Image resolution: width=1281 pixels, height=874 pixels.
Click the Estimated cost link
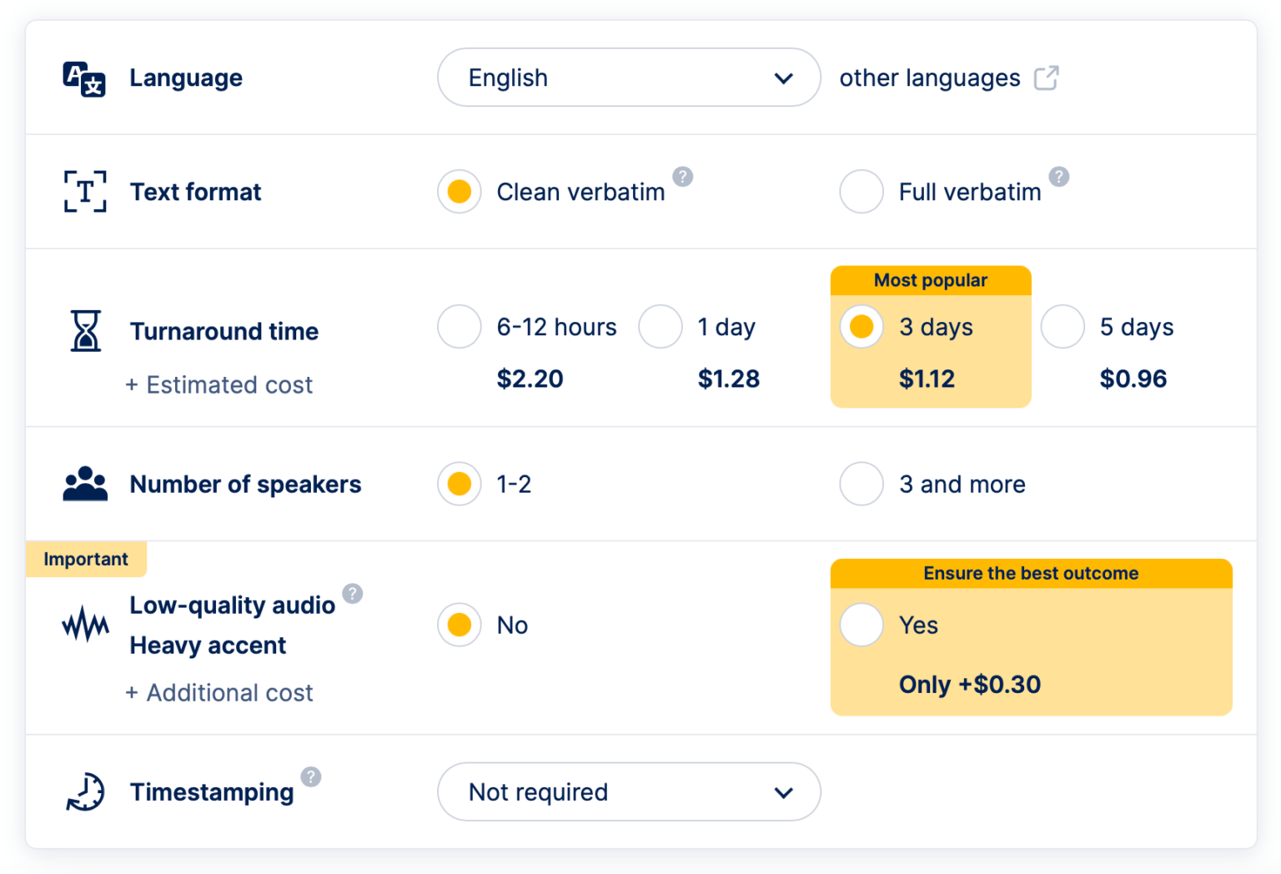click(219, 384)
